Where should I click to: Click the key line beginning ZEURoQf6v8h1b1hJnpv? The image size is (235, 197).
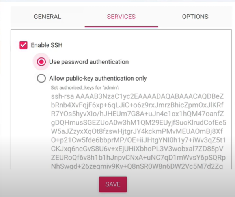pos(138,158)
